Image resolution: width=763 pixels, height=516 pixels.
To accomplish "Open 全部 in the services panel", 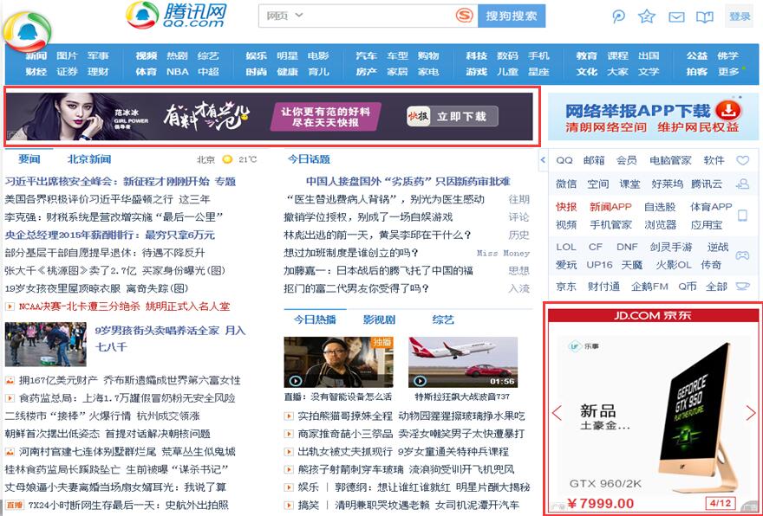I will click(x=716, y=287).
